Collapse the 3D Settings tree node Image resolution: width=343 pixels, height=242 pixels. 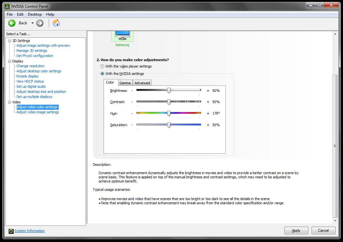(x=10, y=41)
